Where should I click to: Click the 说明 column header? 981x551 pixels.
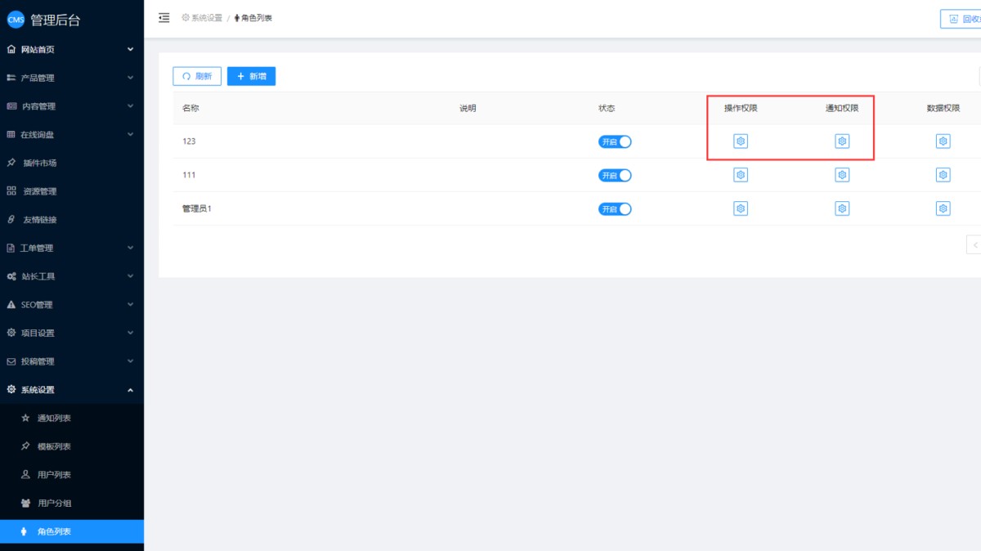[x=468, y=108]
